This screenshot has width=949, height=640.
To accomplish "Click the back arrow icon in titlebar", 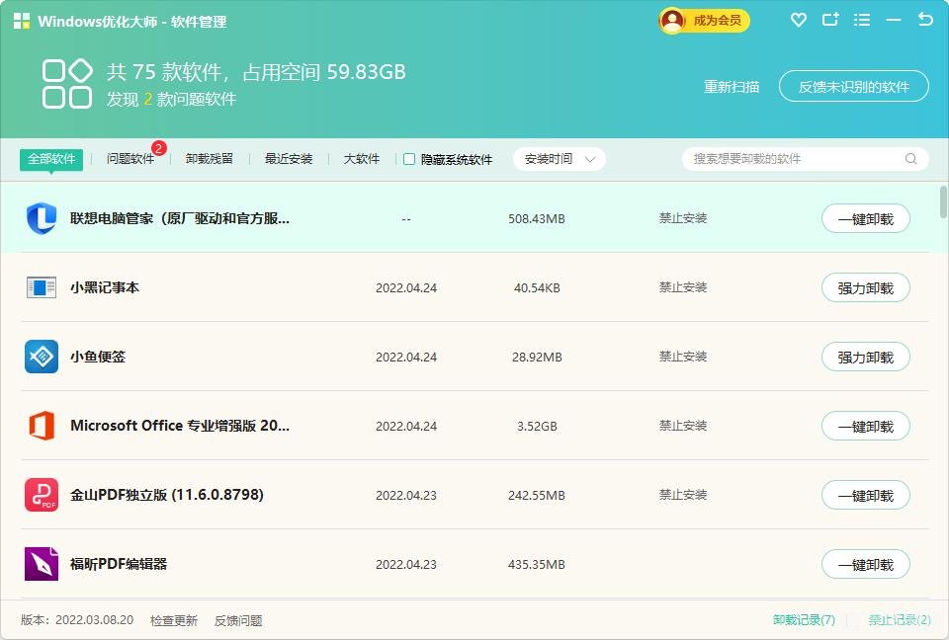I will coord(924,20).
